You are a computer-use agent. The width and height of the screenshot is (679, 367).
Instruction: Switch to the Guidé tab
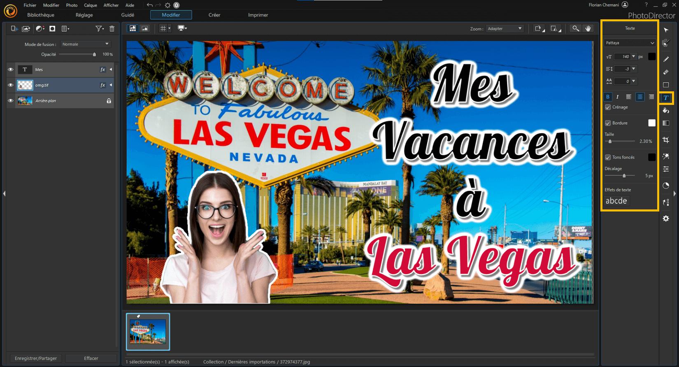(128, 15)
